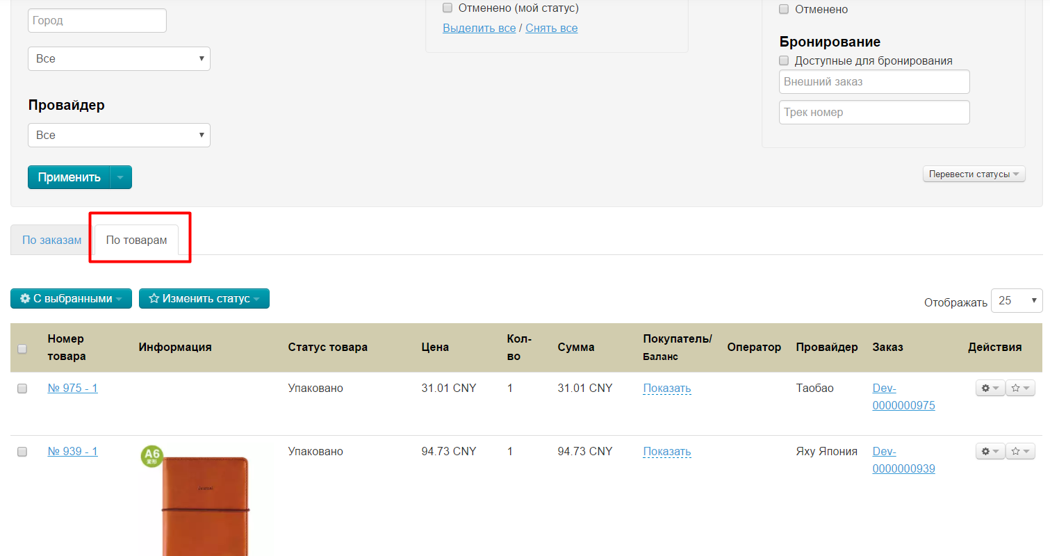
Task: Expand the 'Перевести статусы' dropdown
Action: click(x=974, y=174)
